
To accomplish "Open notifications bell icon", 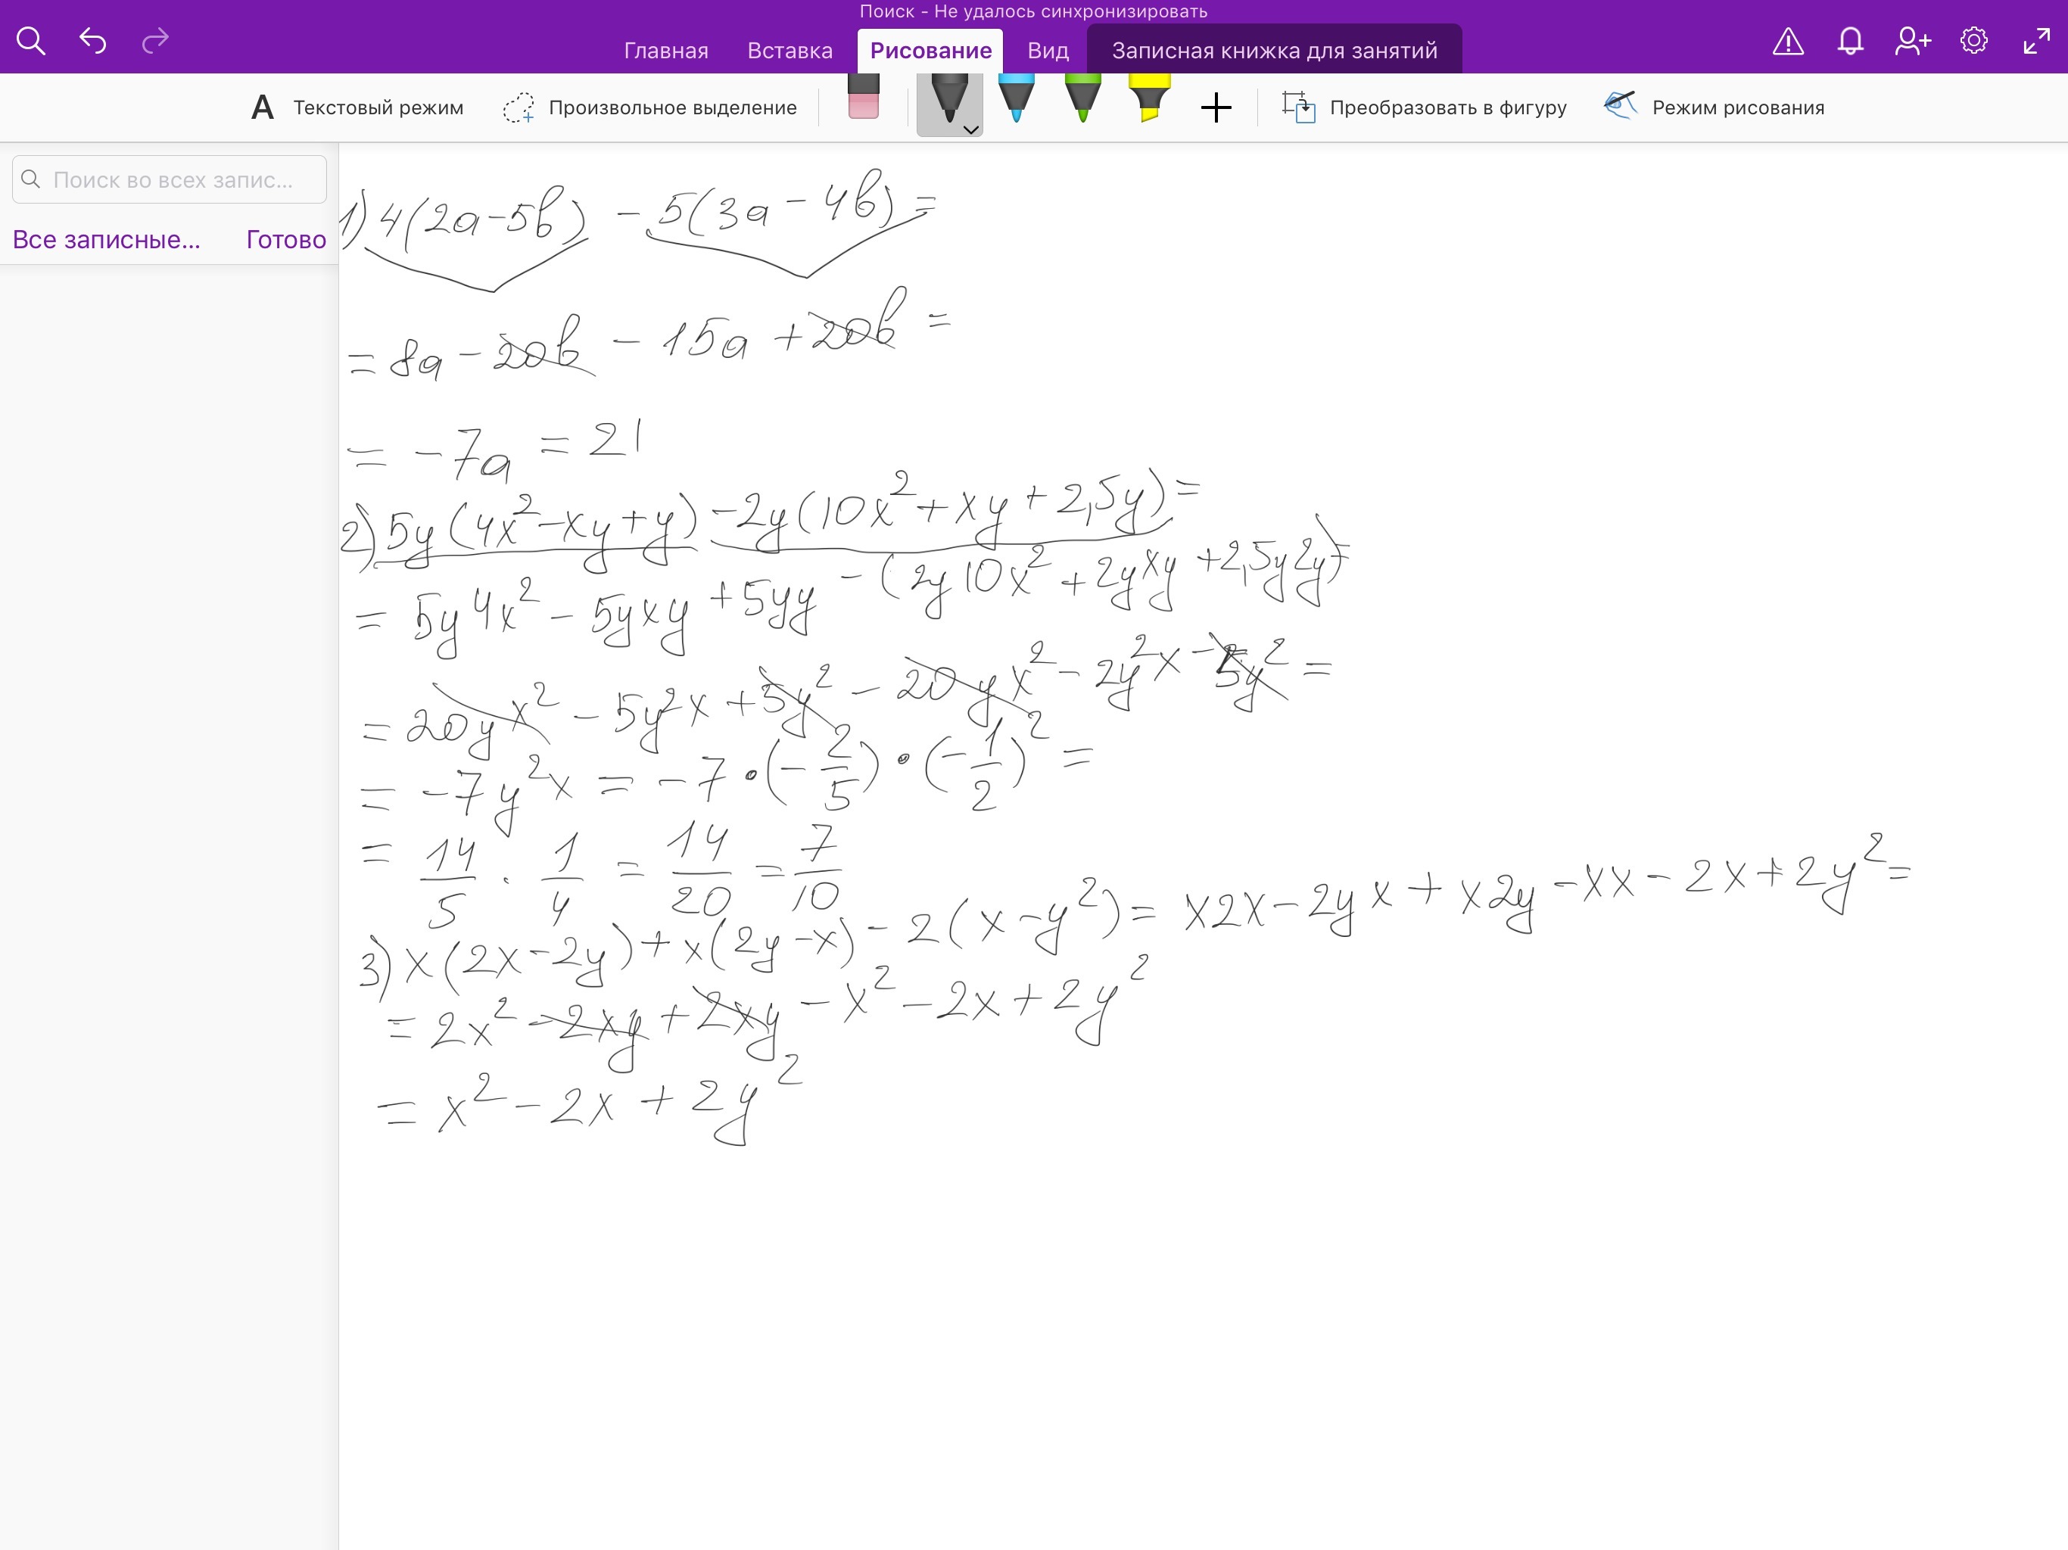I will (x=1850, y=41).
